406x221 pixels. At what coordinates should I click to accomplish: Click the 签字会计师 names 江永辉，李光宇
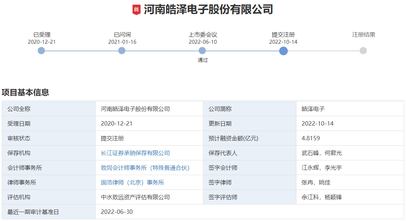pos(322,168)
